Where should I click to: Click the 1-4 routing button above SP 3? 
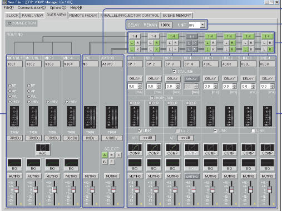click(x=172, y=36)
